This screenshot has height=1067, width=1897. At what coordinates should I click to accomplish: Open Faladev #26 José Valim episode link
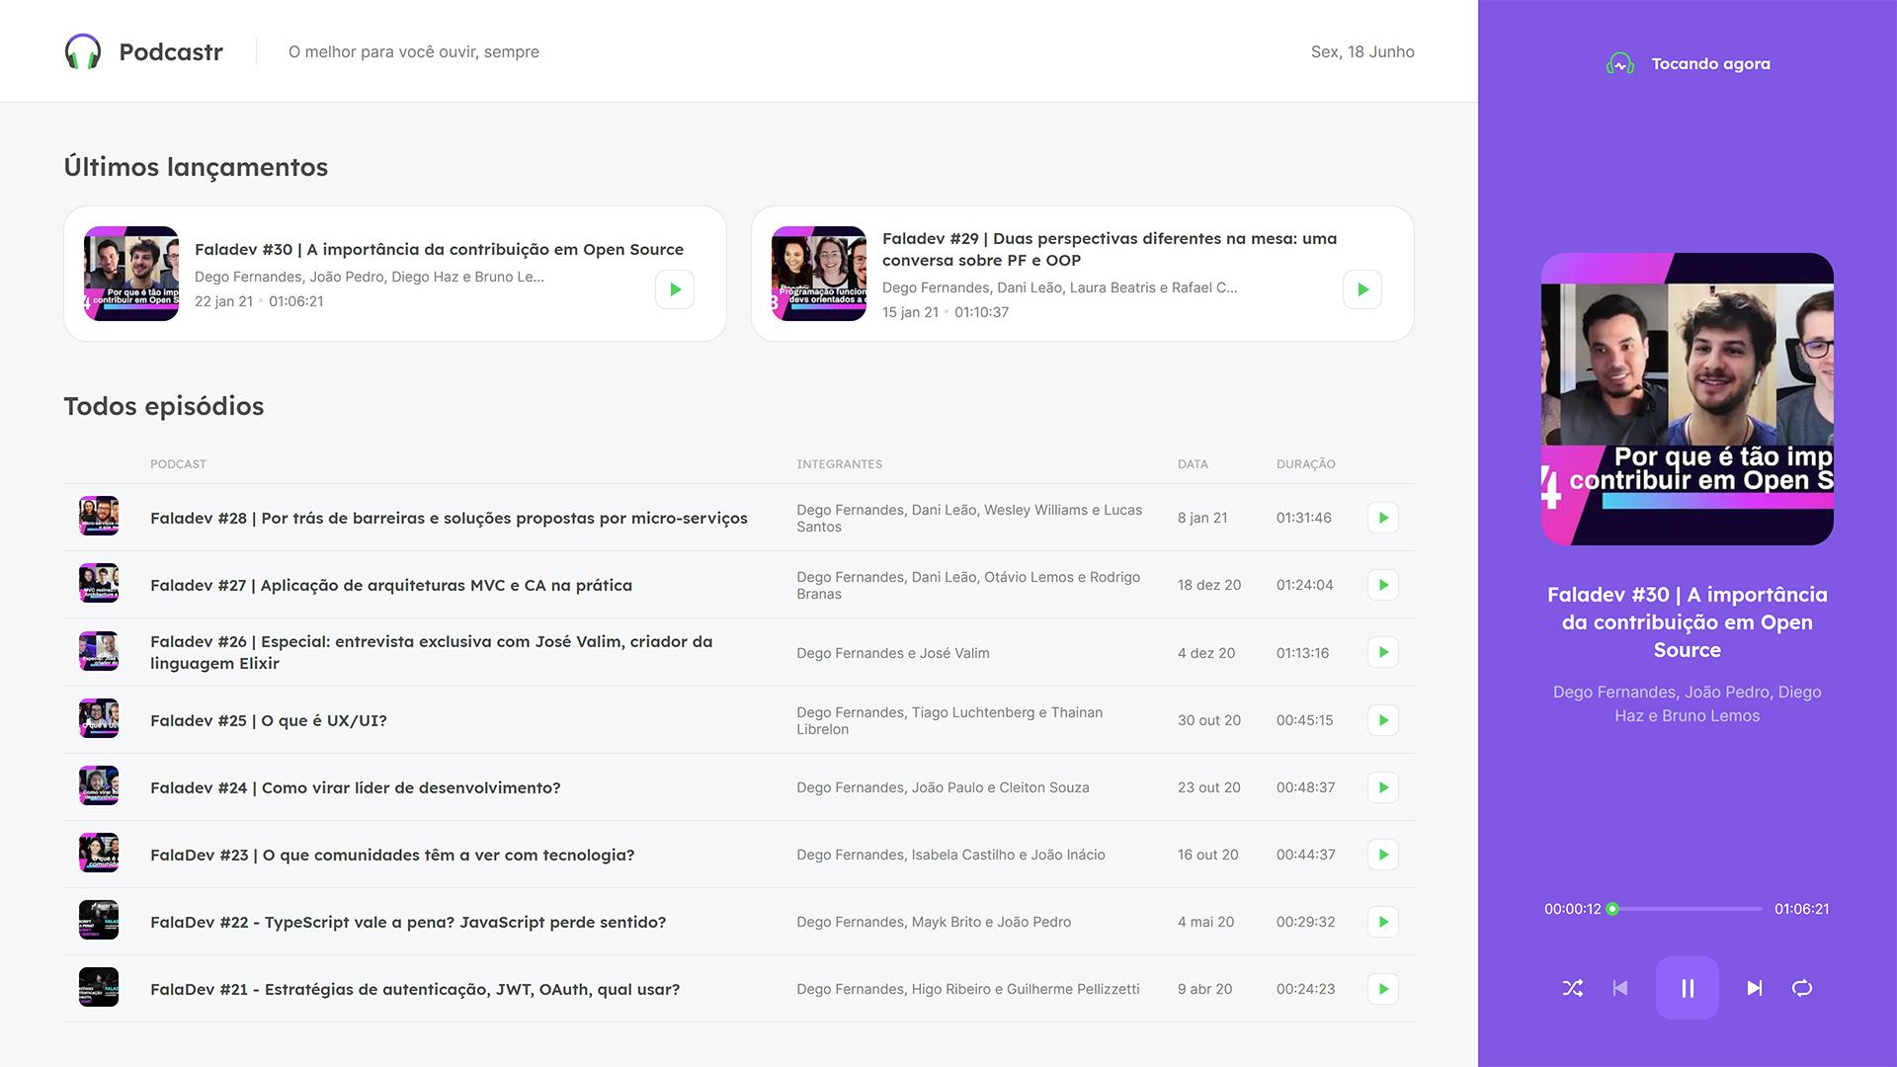point(432,652)
